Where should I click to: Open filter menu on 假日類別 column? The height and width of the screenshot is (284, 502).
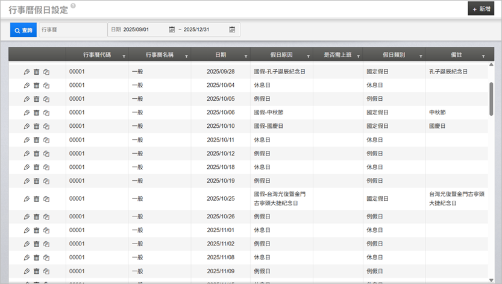[420, 56]
